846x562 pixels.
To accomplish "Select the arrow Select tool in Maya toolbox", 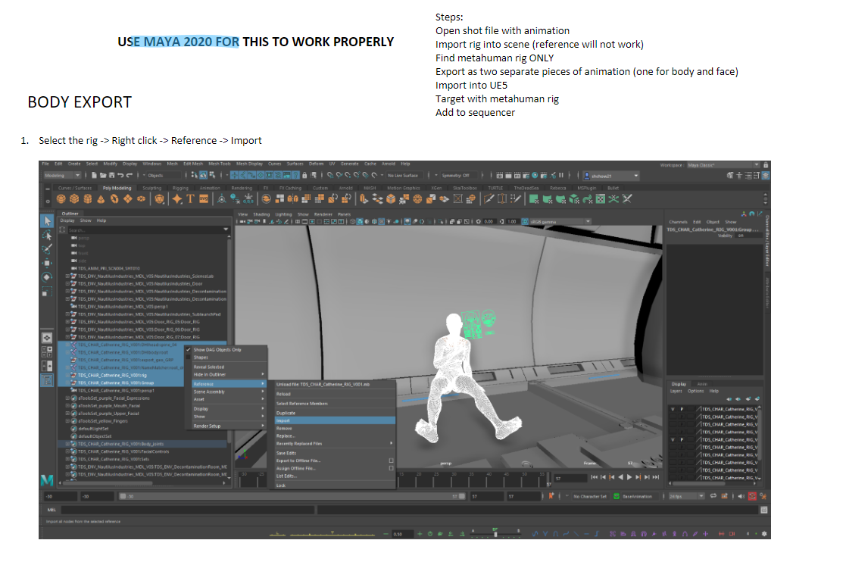I will point(48,220).
